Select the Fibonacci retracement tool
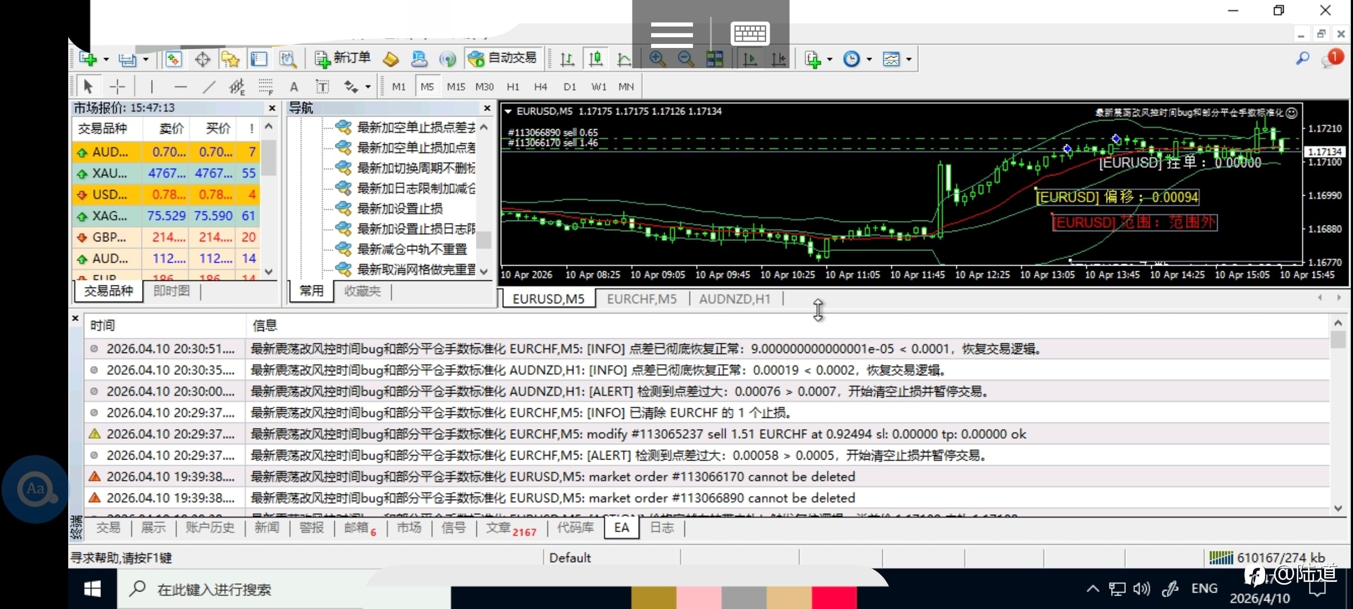 (265, 87)
